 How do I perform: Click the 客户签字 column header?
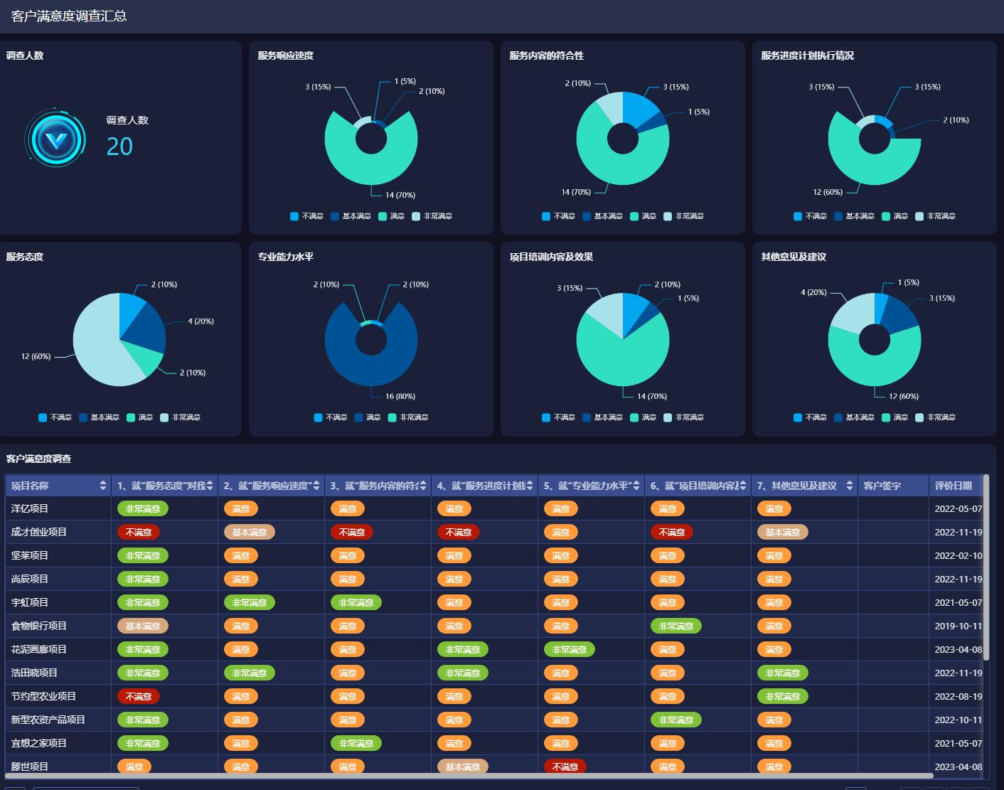point(882,486)
